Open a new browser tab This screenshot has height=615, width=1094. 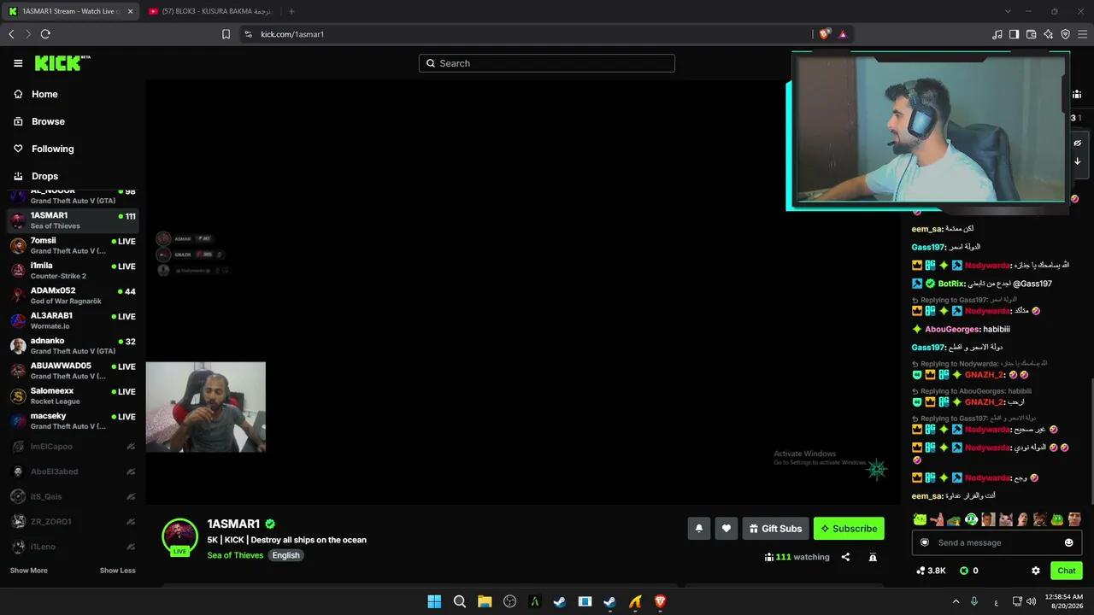tap(291, 11)
